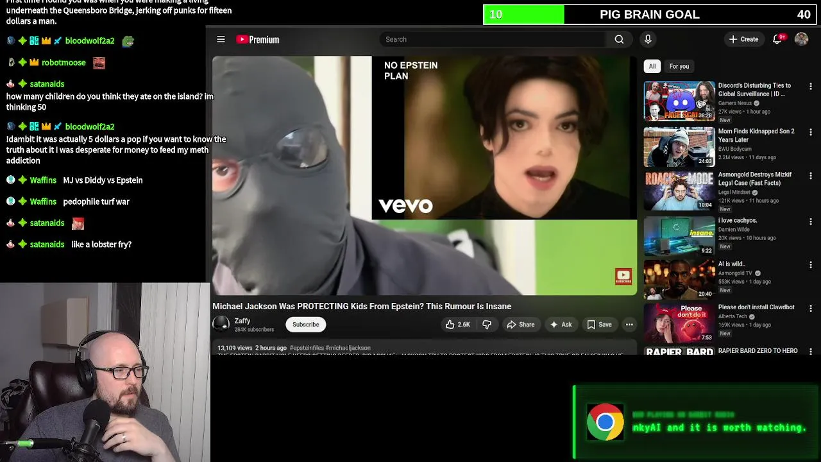The height and width of the screenshot is (462, 821).
Task: Open Mom Finds Kidnapped Son thumbnail
Action: coord(679,147)
